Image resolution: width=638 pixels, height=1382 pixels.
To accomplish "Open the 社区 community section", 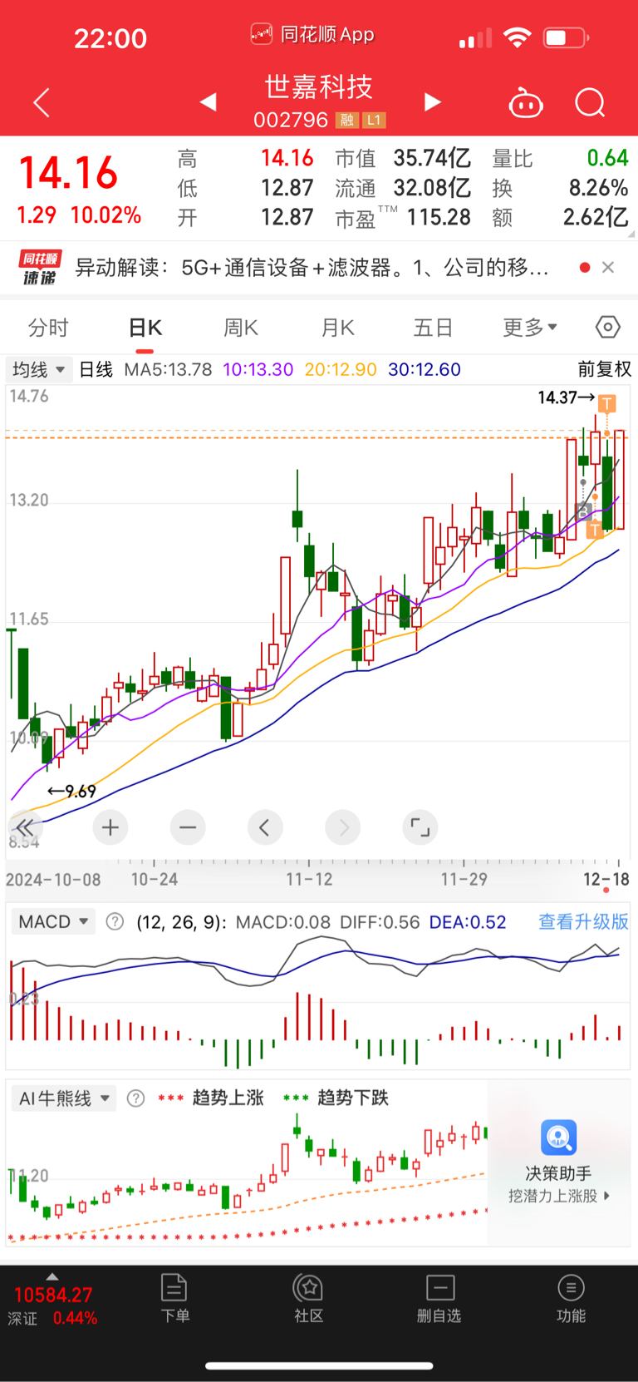I will 308,1298.
